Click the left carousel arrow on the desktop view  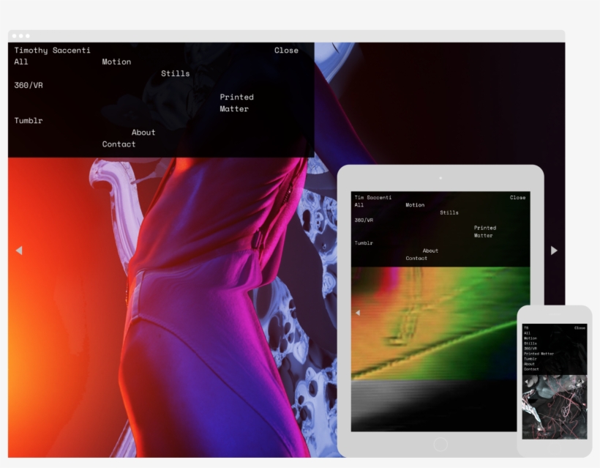[20, 250]
